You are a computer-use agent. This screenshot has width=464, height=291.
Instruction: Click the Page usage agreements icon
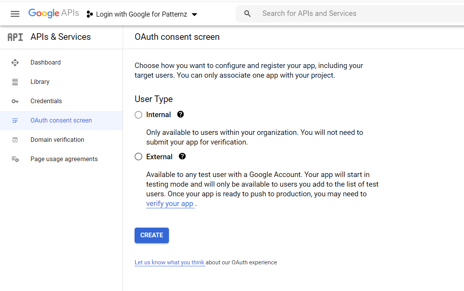click(x=15, y=159)
